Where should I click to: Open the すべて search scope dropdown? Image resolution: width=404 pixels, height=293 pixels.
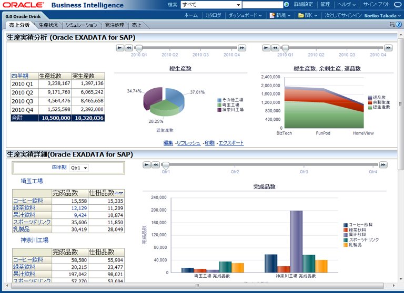(211, 5)
